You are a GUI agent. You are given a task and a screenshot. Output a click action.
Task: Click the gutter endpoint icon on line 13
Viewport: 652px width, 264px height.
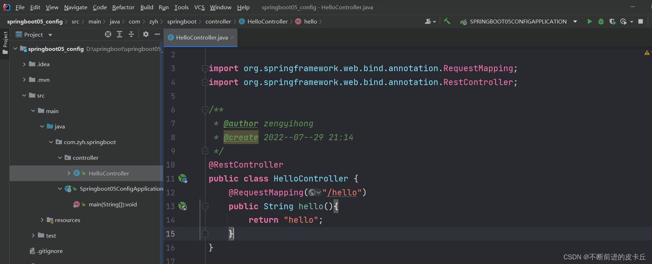[183, 206]
